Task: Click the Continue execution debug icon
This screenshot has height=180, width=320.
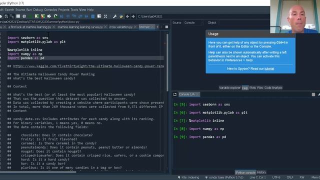Action: tap(86, 16)
